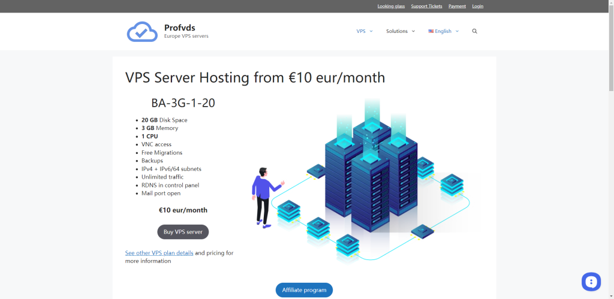
Task: Click the IPv4 + IPv6/64 subnets item
Action: (171, 169)
